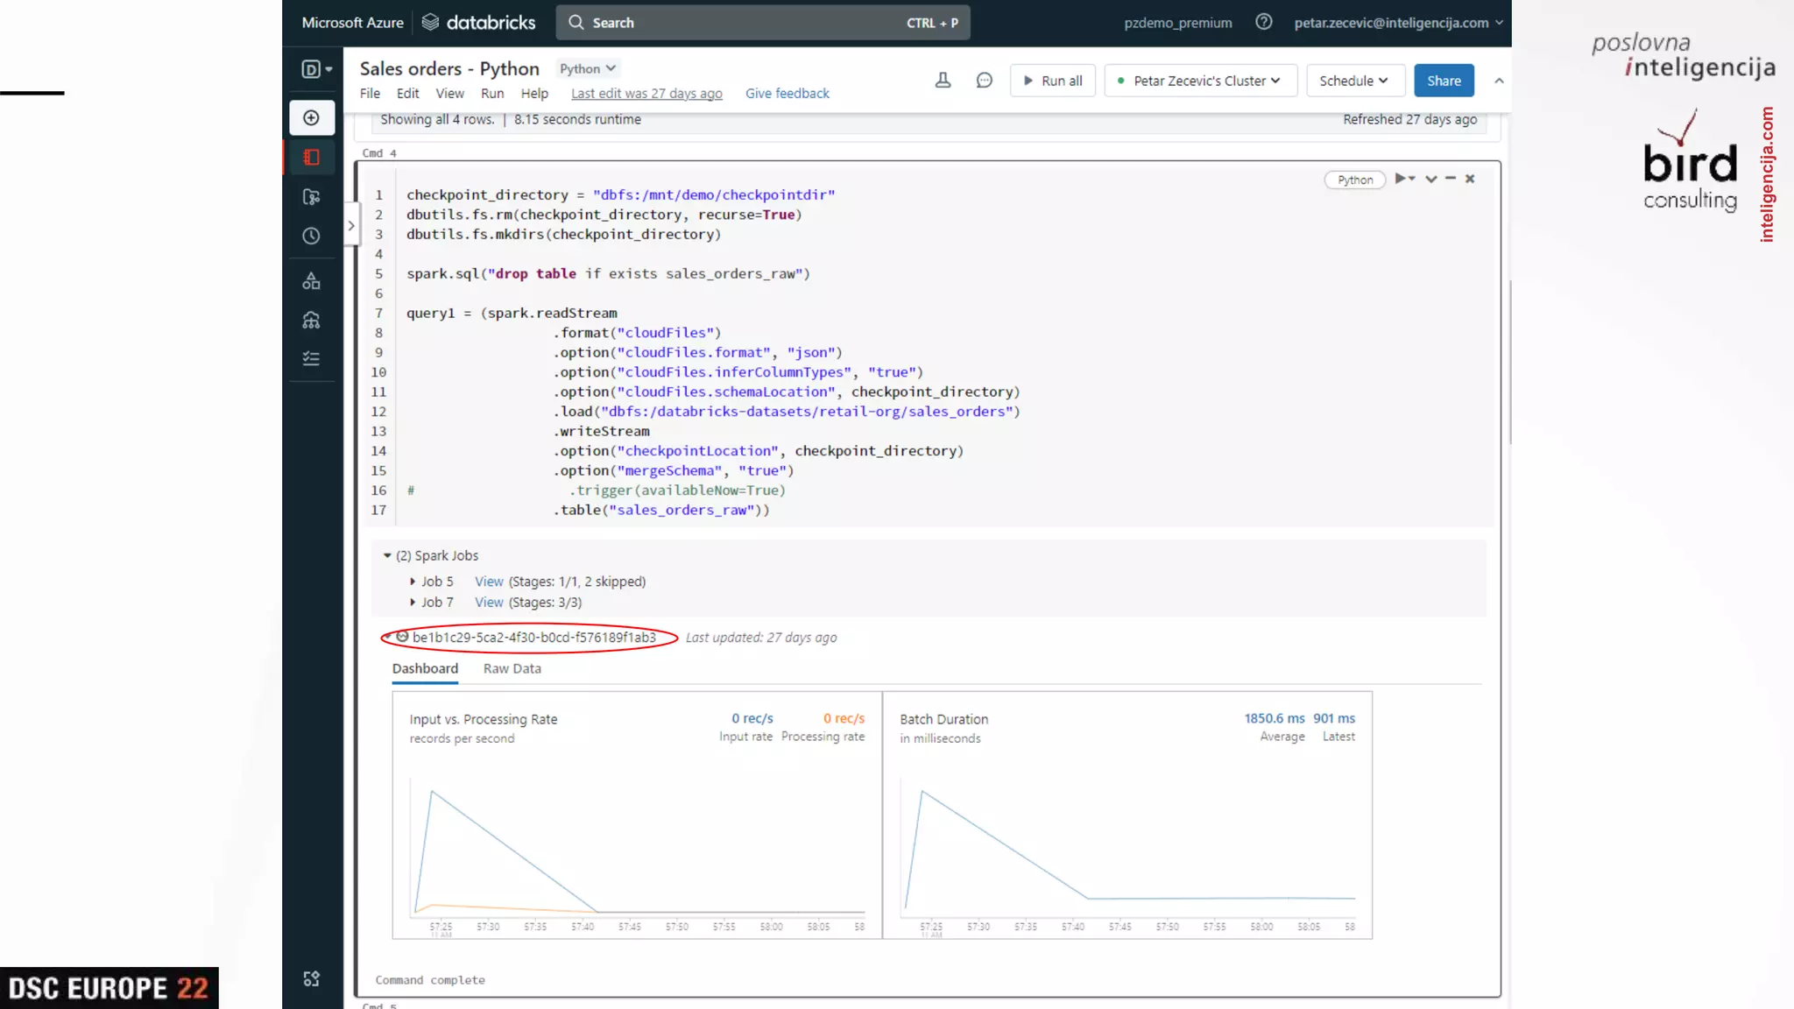The height and width of the screenshot is (1009, 1794).
Task: Click the Give feedback link
Action: [x=787, y=94]
